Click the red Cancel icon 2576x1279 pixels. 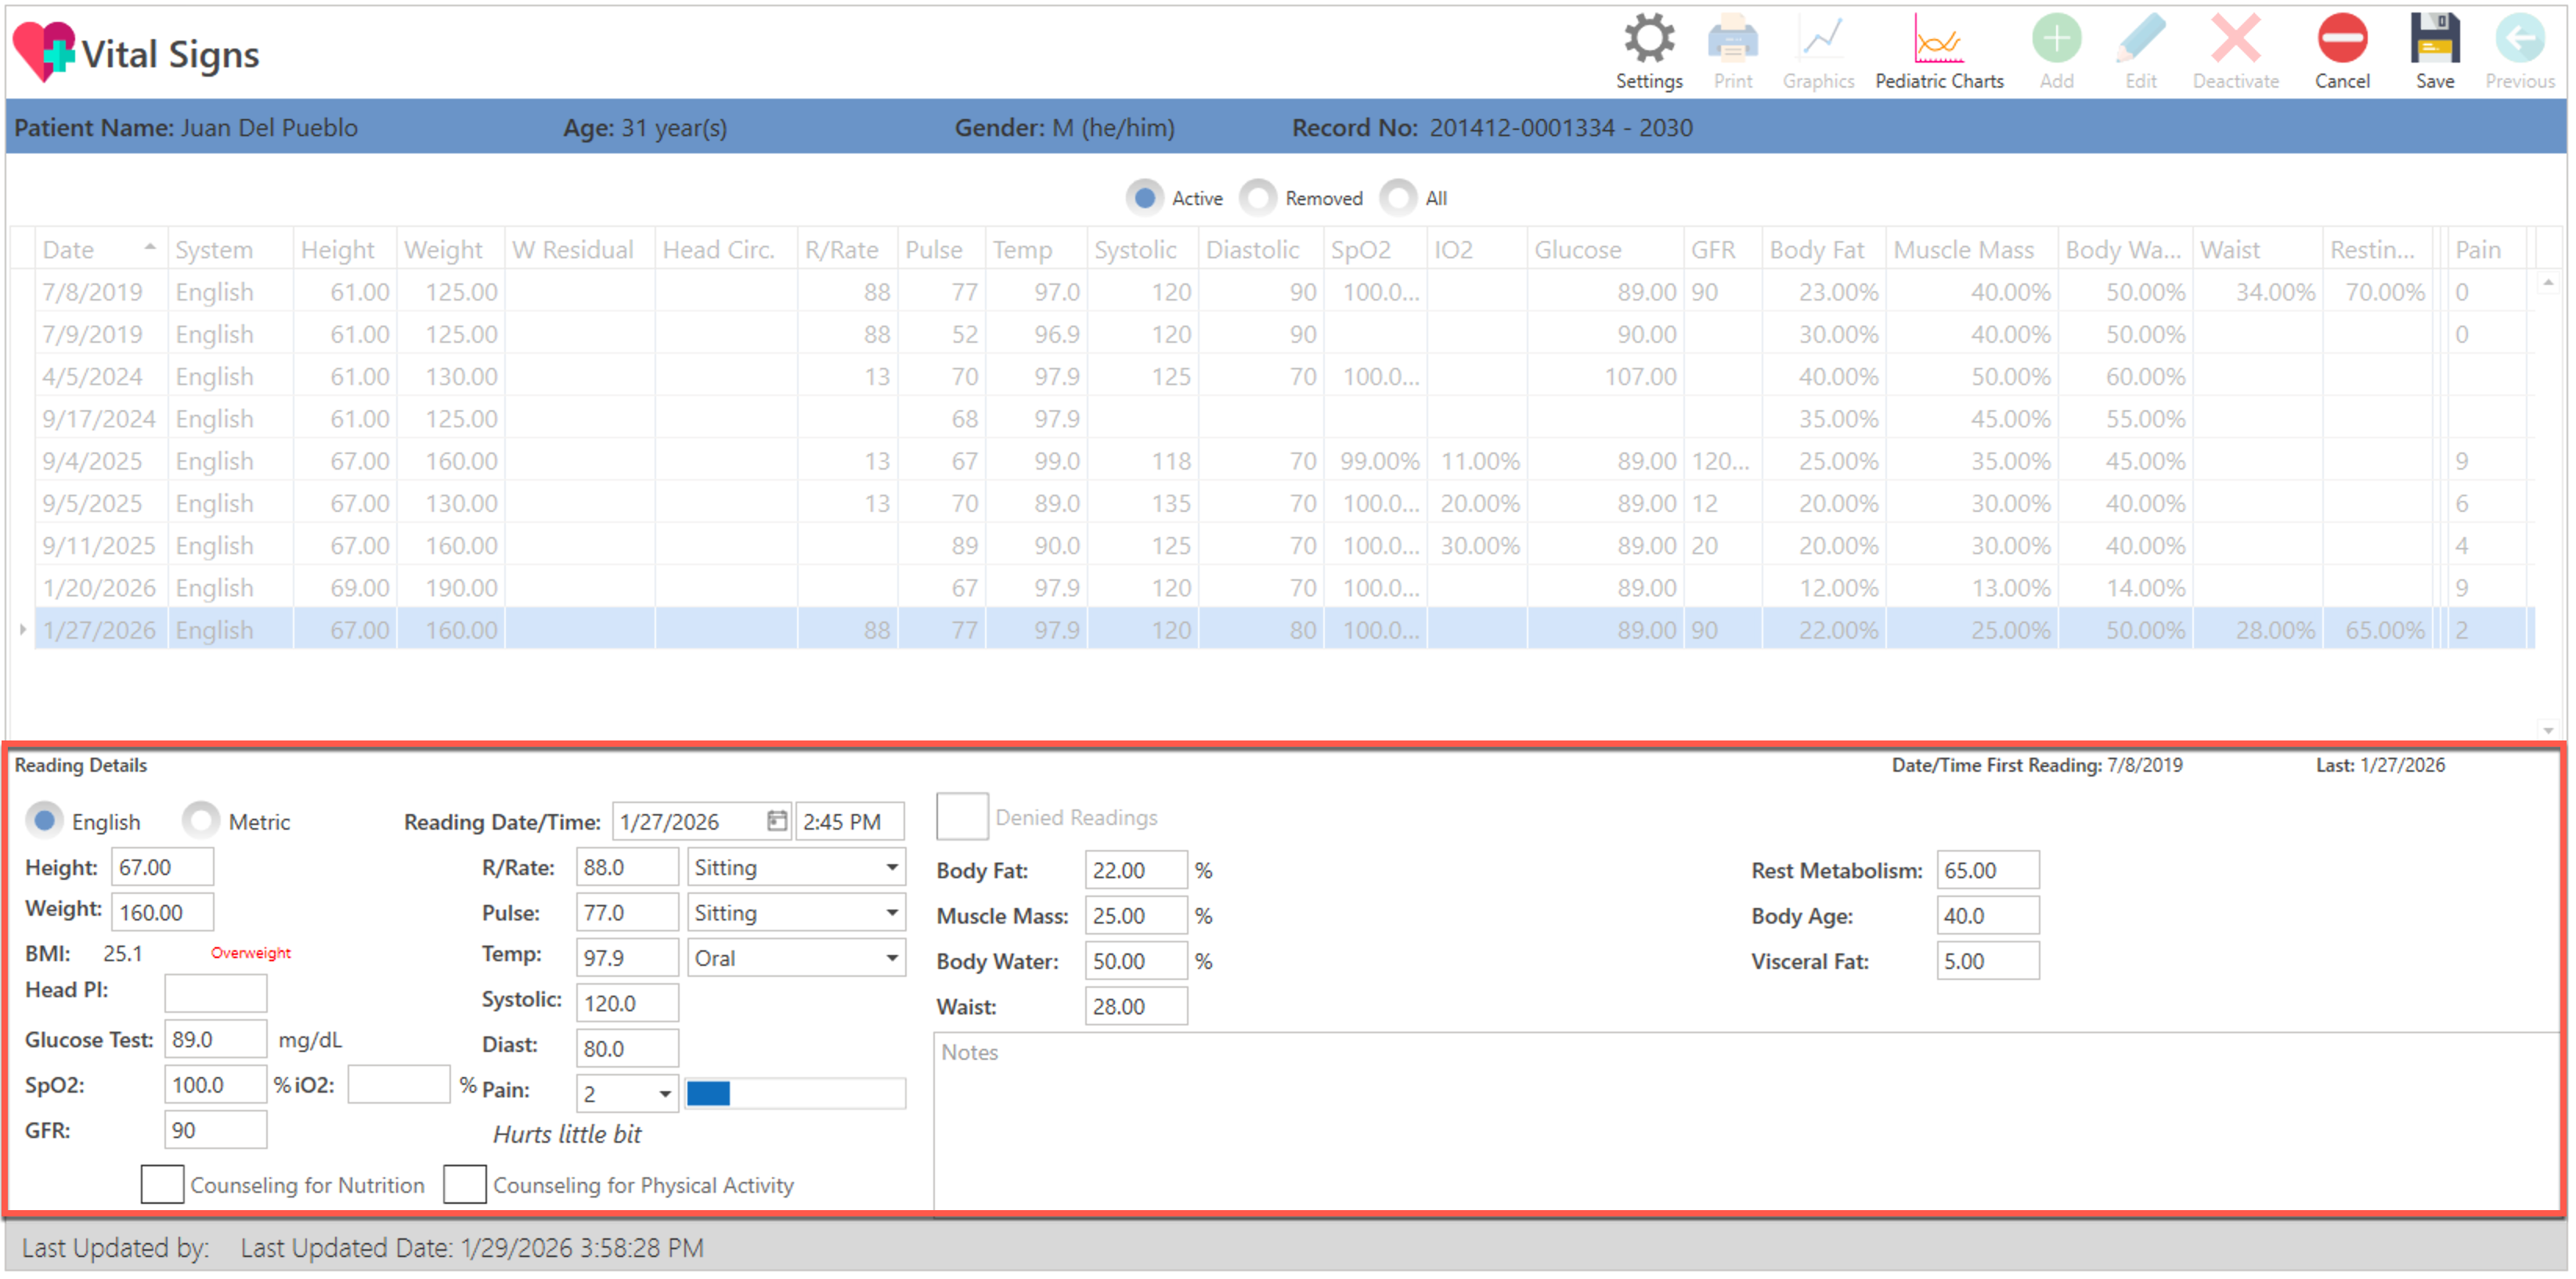[2341, 41]
